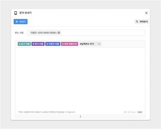Click the 문자 보내기 title text
Image resolution: width=161 pixels, height=129 pixels.
click(25, 13)
